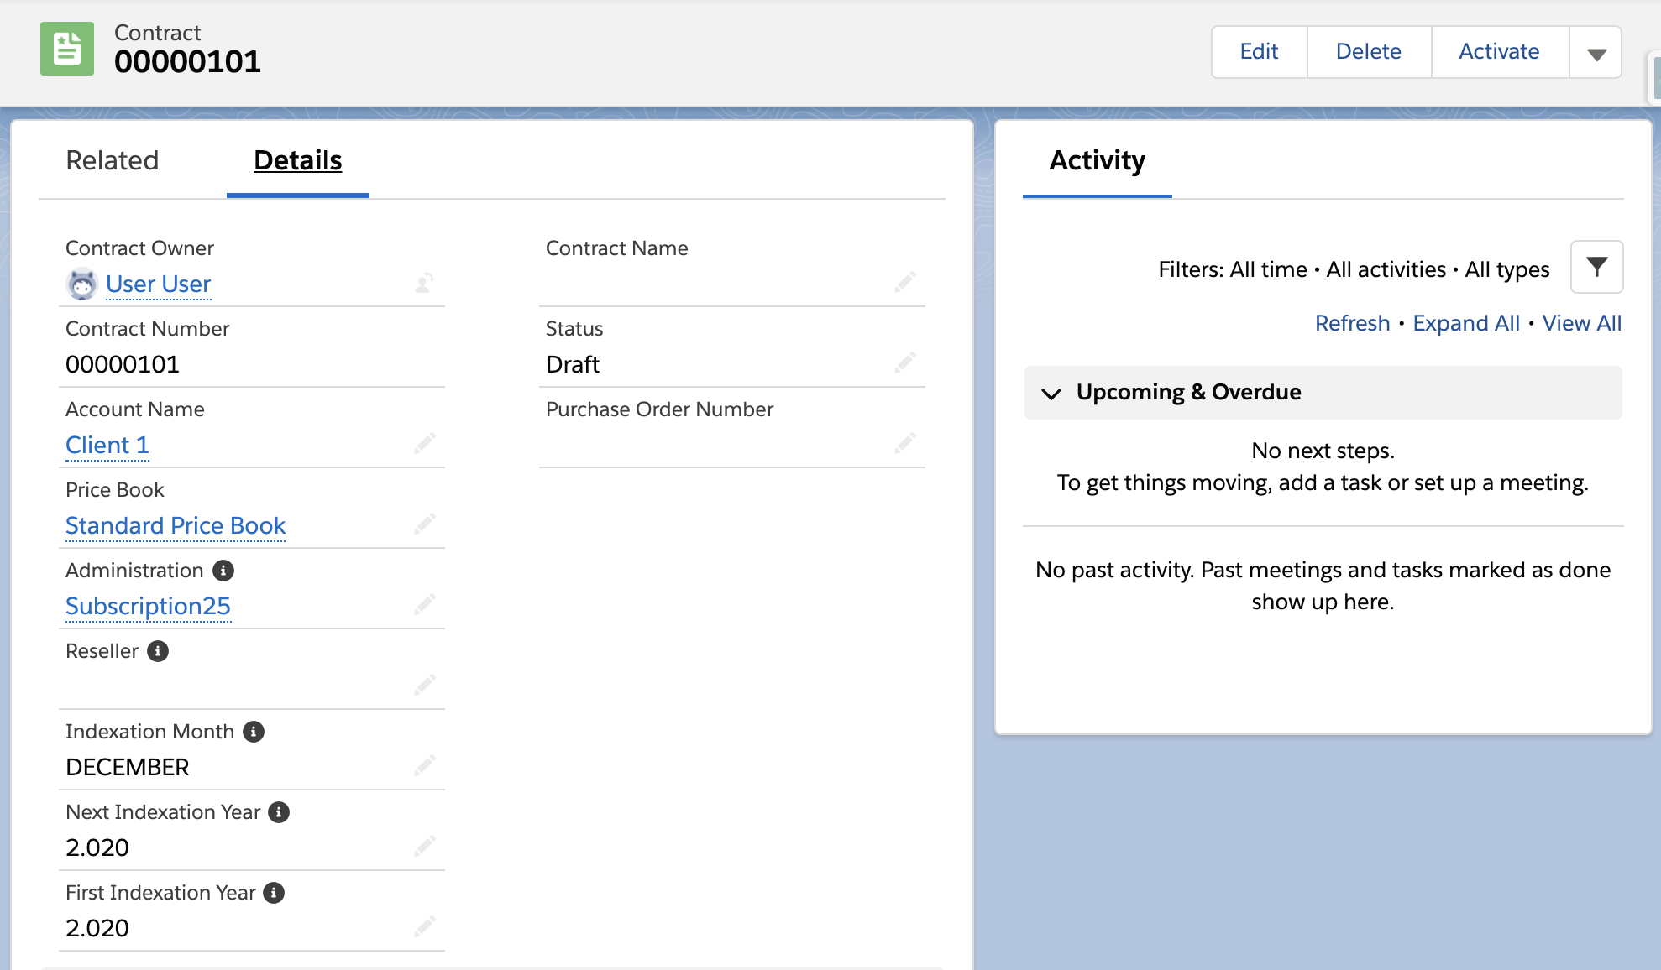Click info icon beside Reseller label
Image resolution: width=1661 pixels, height=970 pixels.
tap(158, 651)
